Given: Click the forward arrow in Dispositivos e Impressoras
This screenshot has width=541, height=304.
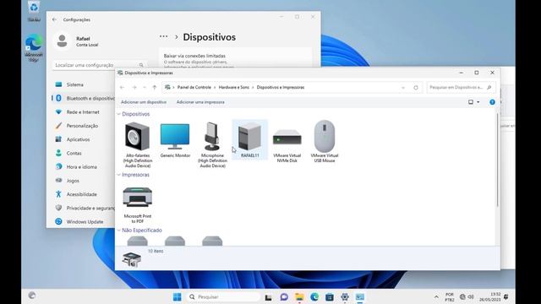Looking at the screenshot, I should [x=134, y=88].
